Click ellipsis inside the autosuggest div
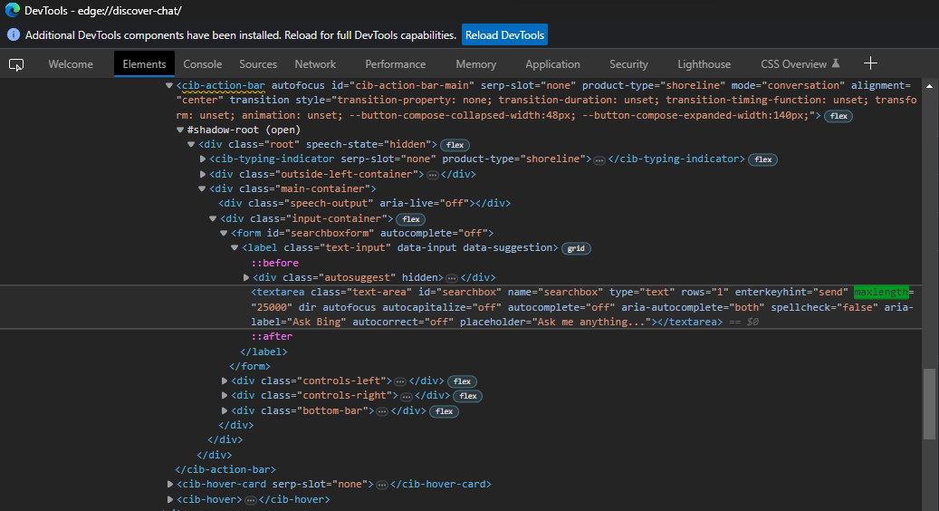Screen dimensions: 939x511 451,277
